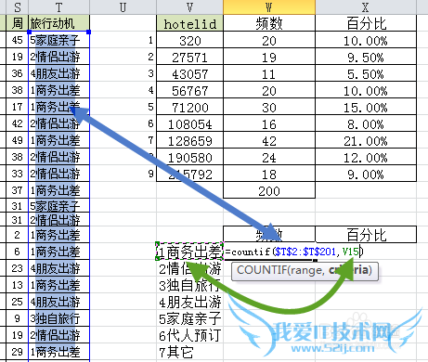428x362 pixels.
Task: Click week cell 49 in column S
Action: click(17, 140)
